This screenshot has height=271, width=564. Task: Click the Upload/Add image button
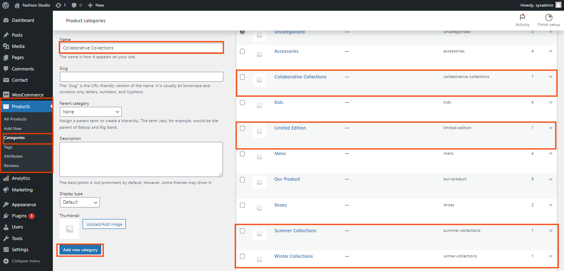click(x=104, y=224)
